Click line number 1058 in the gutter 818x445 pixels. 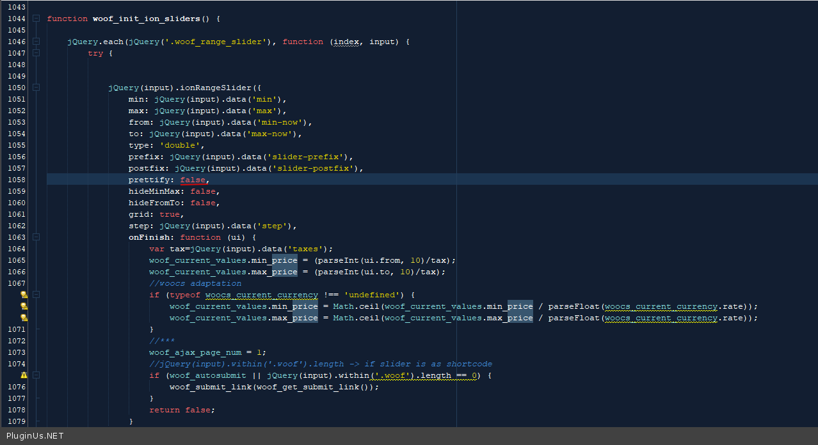(x=17, y=180)
